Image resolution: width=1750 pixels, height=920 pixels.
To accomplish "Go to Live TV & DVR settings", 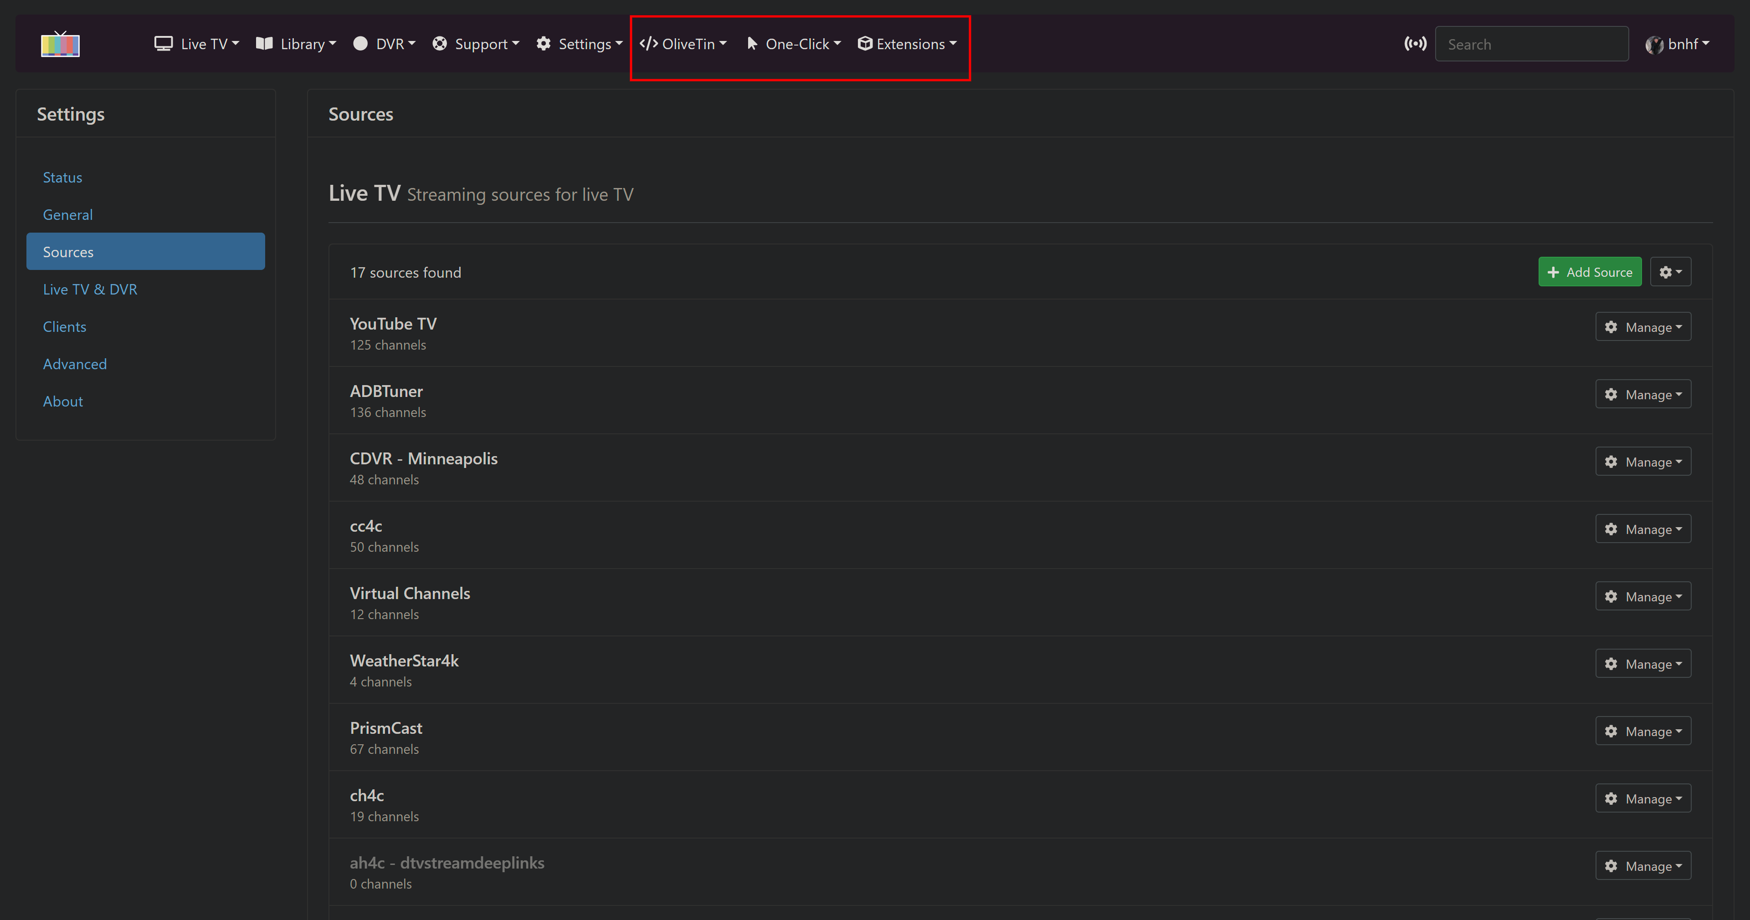I will point(90,289).
